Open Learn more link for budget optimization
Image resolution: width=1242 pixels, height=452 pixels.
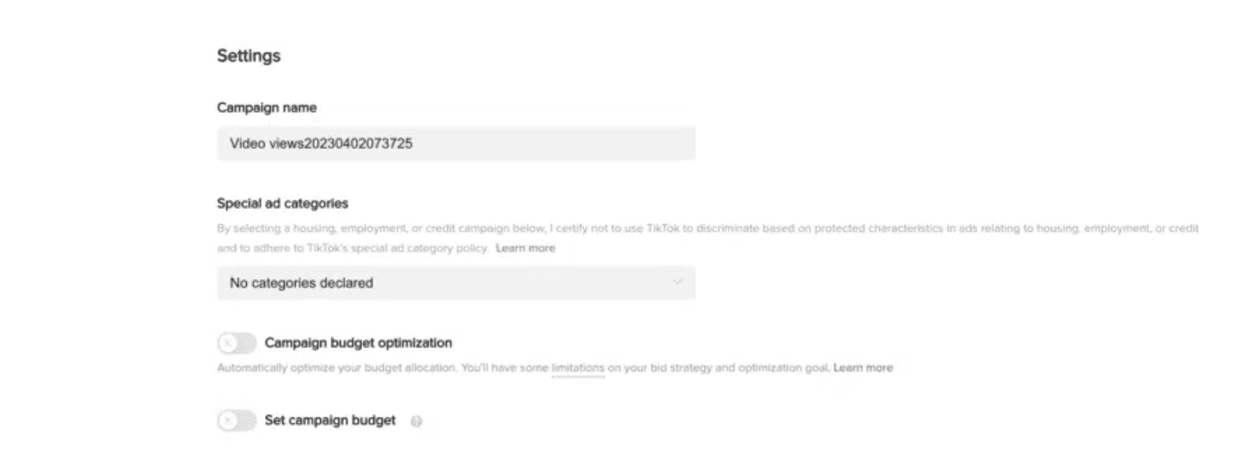coord(864,368)
